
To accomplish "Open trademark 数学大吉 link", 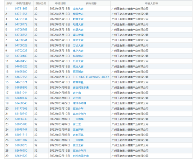I will (78, 19).
